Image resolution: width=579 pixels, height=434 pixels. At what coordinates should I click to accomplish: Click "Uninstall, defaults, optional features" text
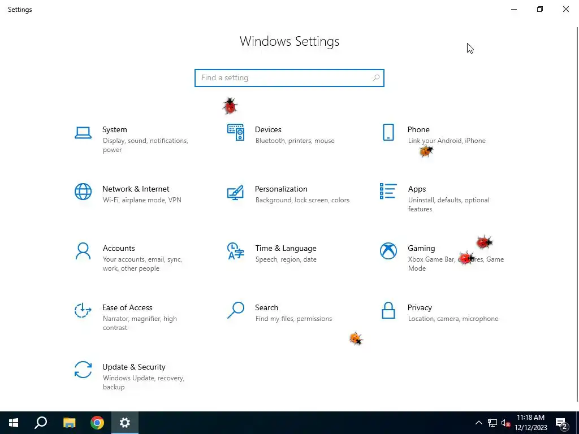click(448, 205)
